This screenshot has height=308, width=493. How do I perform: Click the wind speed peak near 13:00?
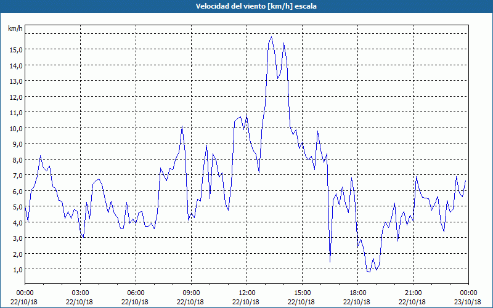271,37
